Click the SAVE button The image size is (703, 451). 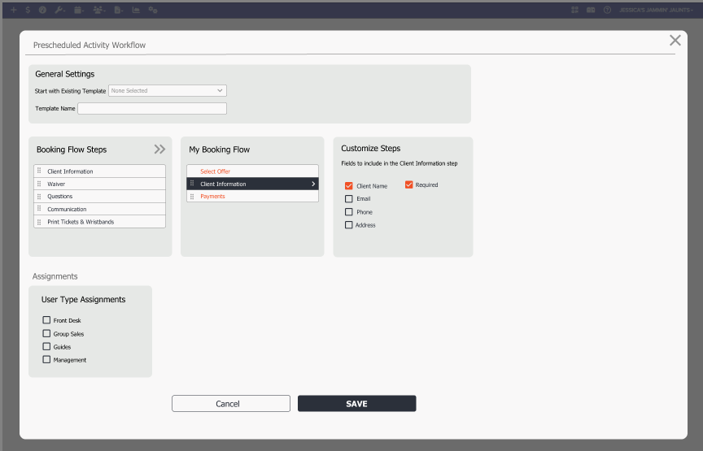tap(357, 404)
